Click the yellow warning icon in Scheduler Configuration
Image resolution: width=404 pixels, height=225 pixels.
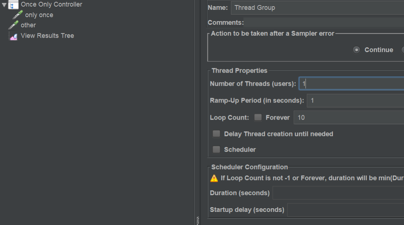coord(214,178)
